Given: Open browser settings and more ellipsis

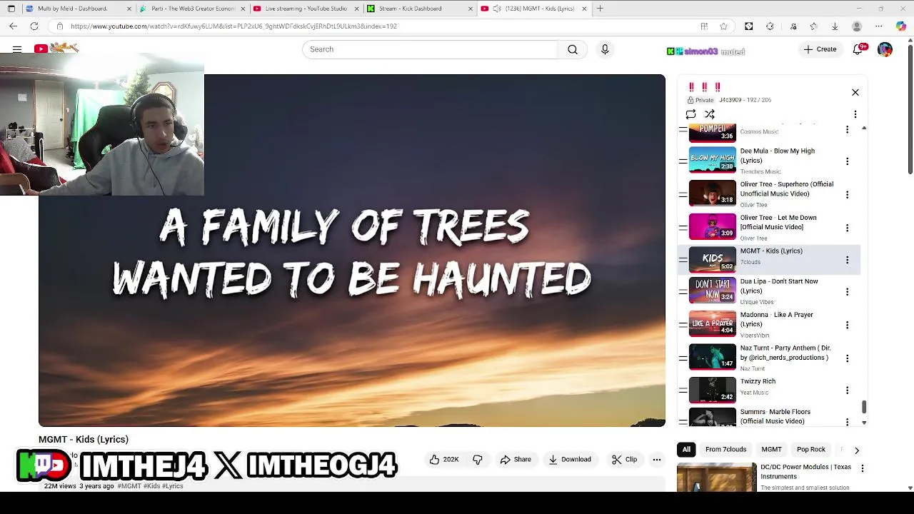Looking at the screenshot, I should coord(879,26).
